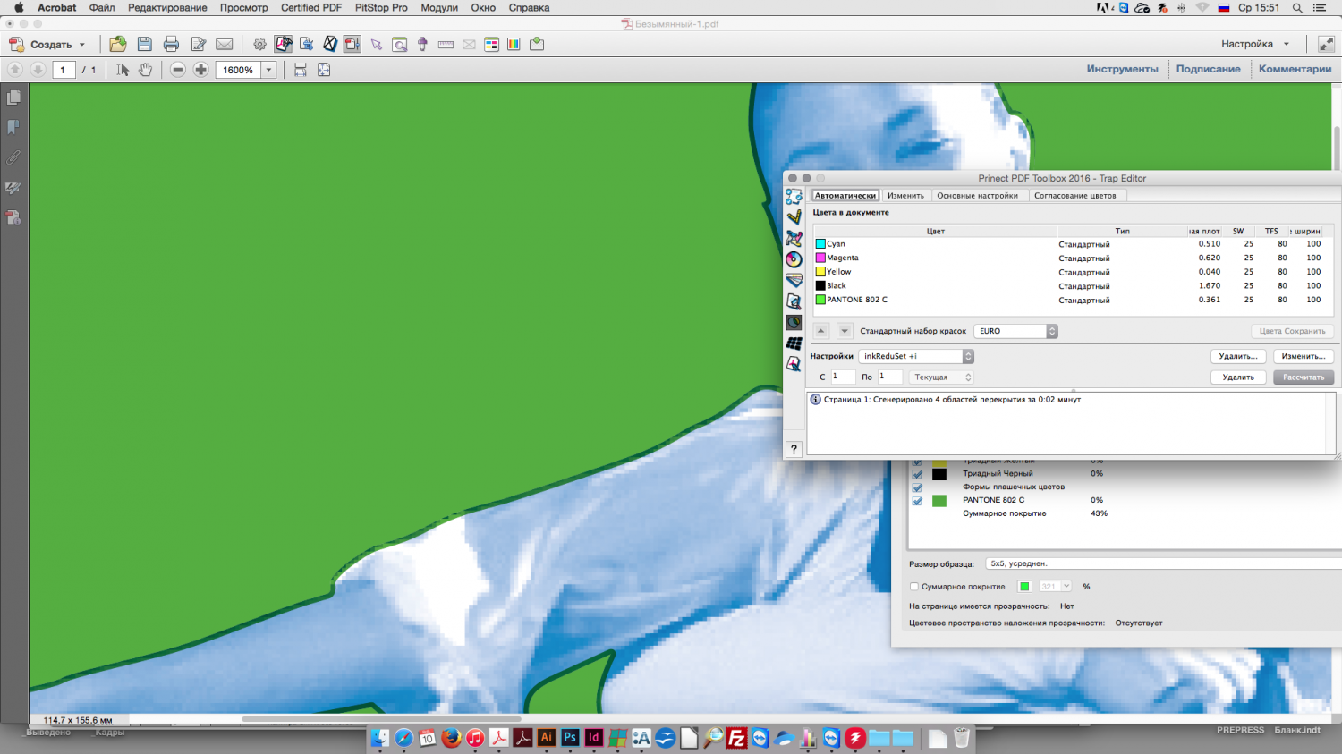This screenshot has width=1342, height=754.
Task: Move color down with the down arrow button
Action: tap(845, 331)
